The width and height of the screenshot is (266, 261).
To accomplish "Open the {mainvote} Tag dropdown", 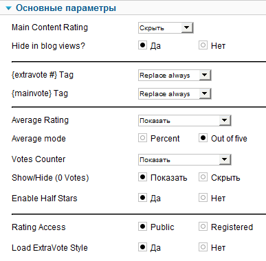I will [175, 93].
